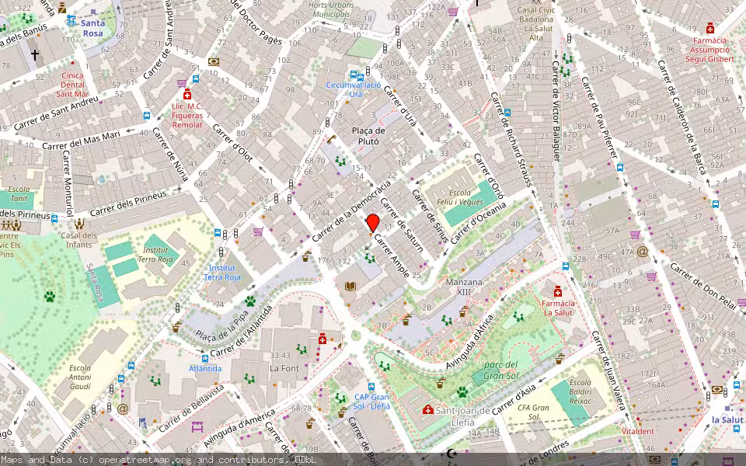Click the Plaça de Plutó label

[368, 136]
